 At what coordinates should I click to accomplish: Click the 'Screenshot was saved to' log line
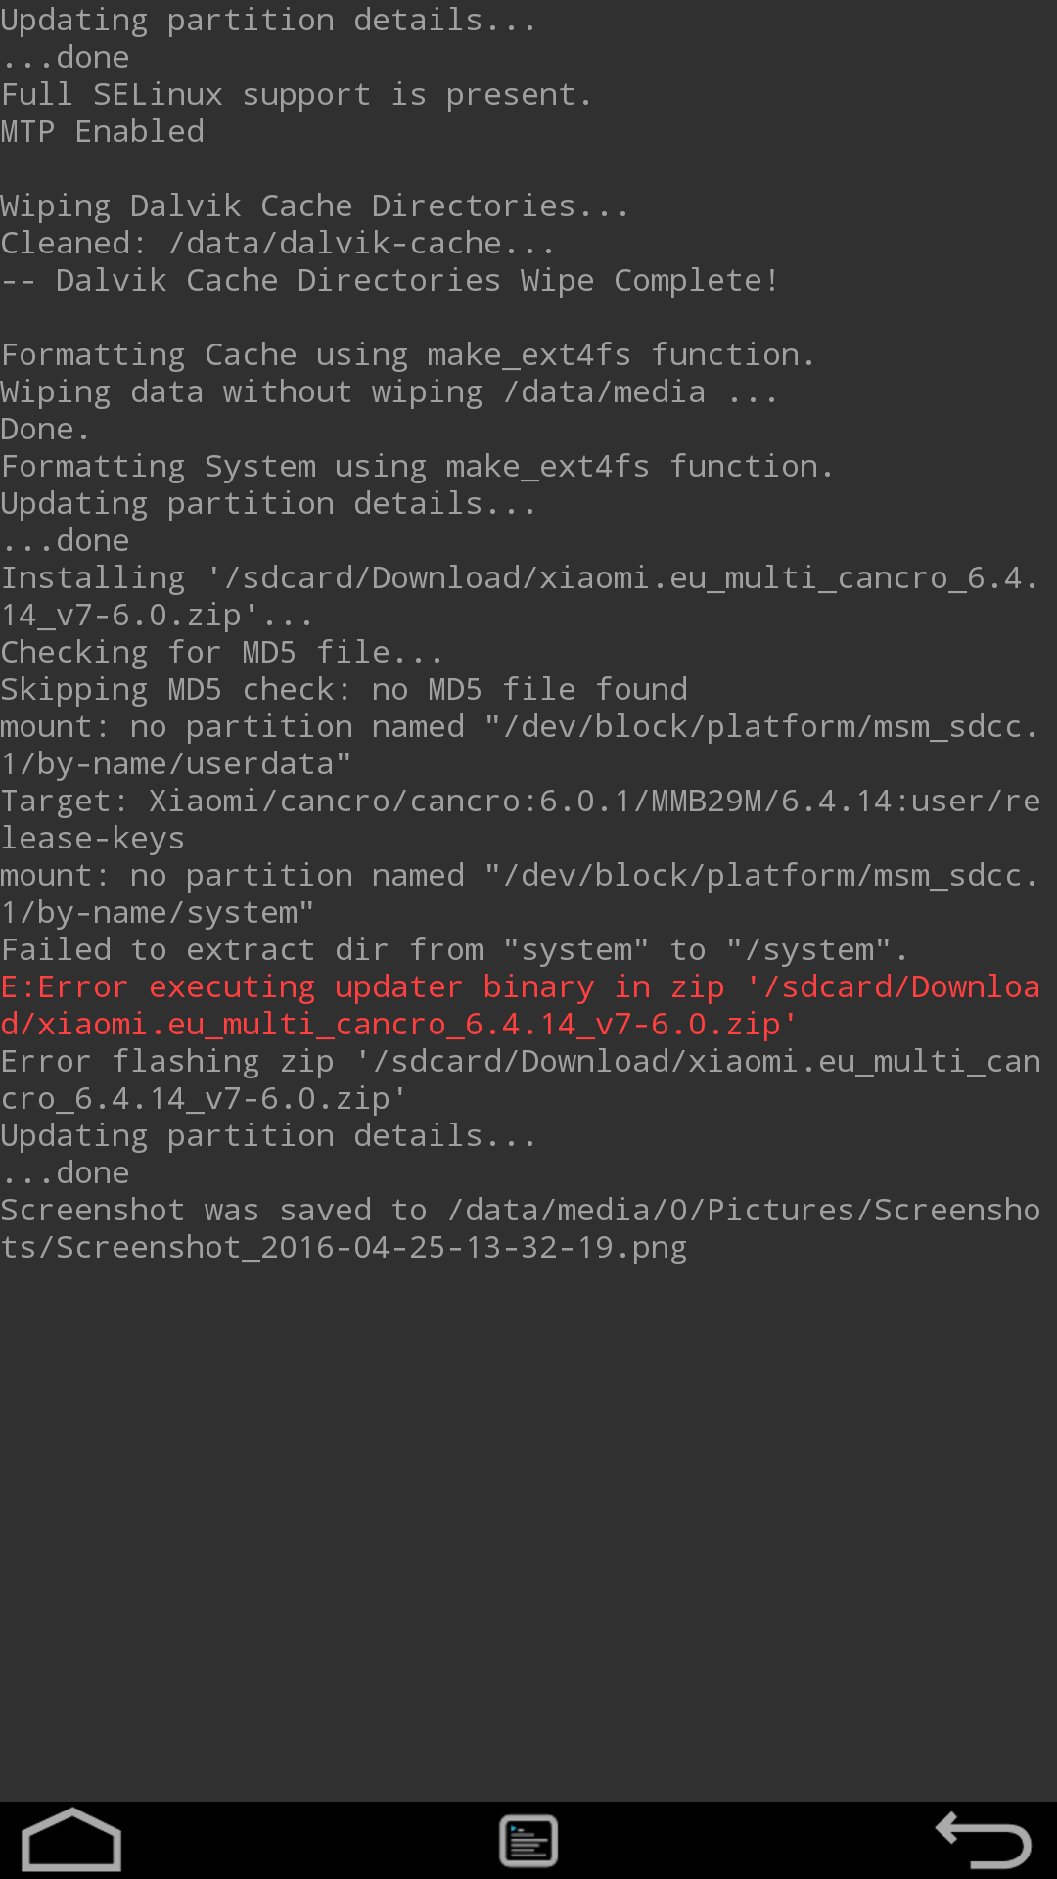[x=519, y=1228]
